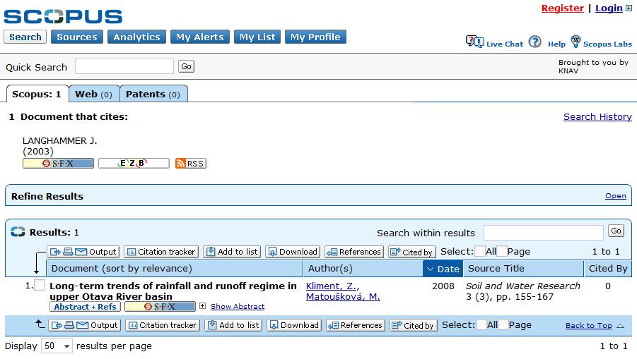Switch to Web (0) tab
This screenshot has width=637, height=359.
coord(94,94)
